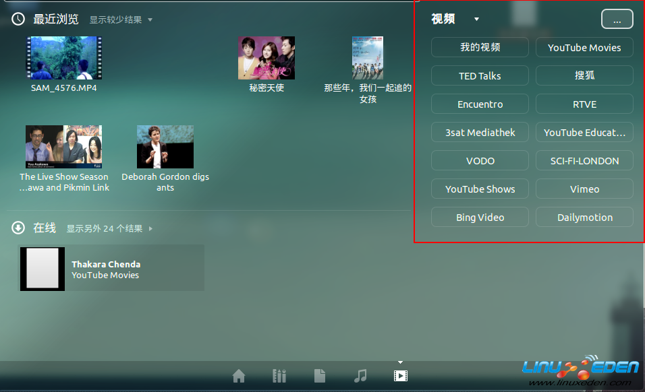
Task: Open the 秘密天使 video thumbnail
Action: [267, 58]
